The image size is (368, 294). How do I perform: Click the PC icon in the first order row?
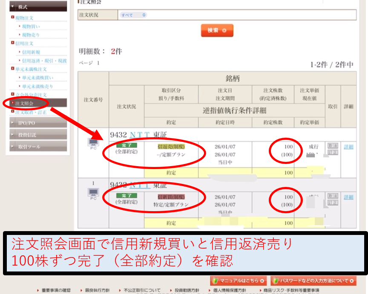pyautogui.click(x=93, y=143)
